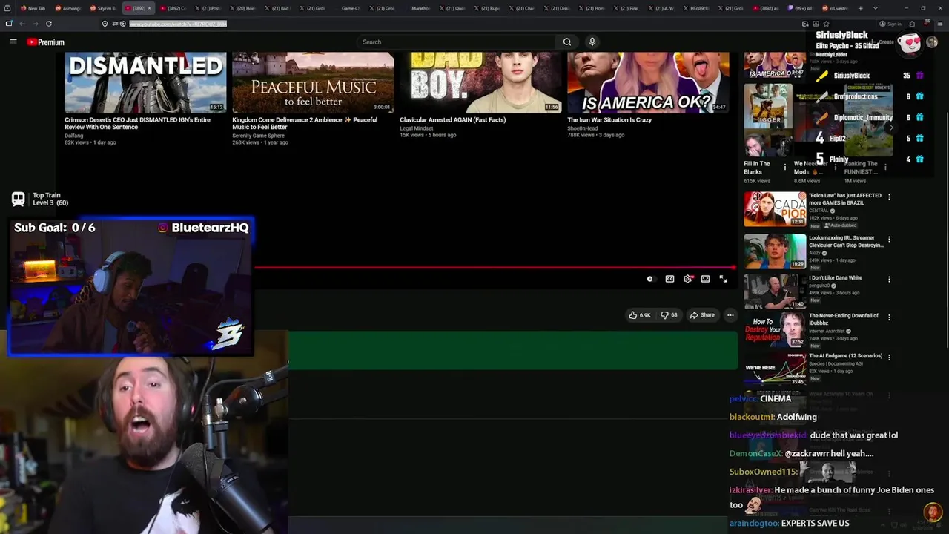Switch to the Asmongold browser tab
The height and width of the screenshot is (534, 949).
[x=69, y=8]
